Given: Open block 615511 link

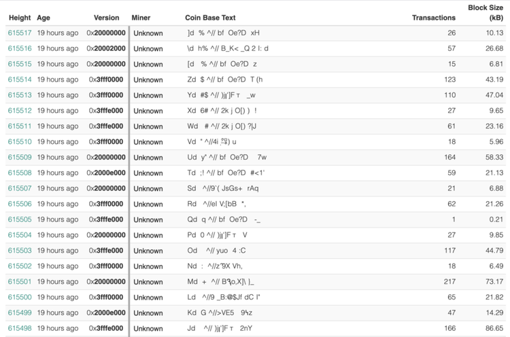Looking at the screenshot, I should point(20,126).
